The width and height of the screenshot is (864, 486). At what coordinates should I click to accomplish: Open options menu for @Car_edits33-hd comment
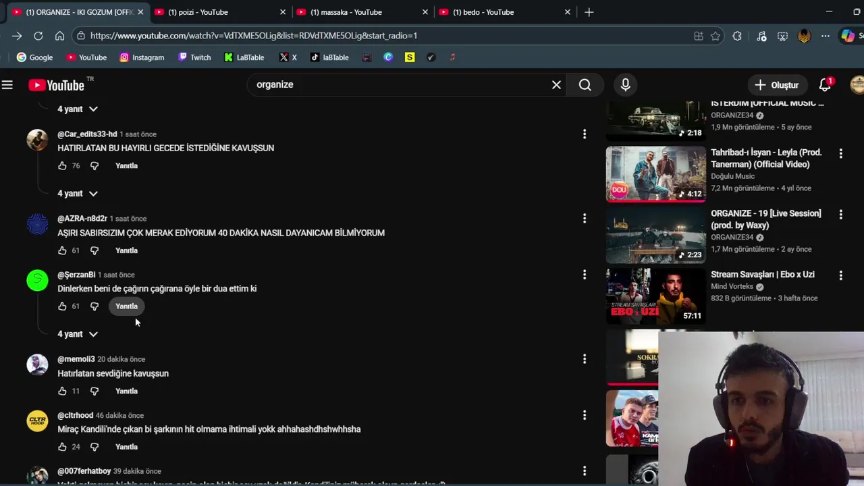tap(585, 134)
